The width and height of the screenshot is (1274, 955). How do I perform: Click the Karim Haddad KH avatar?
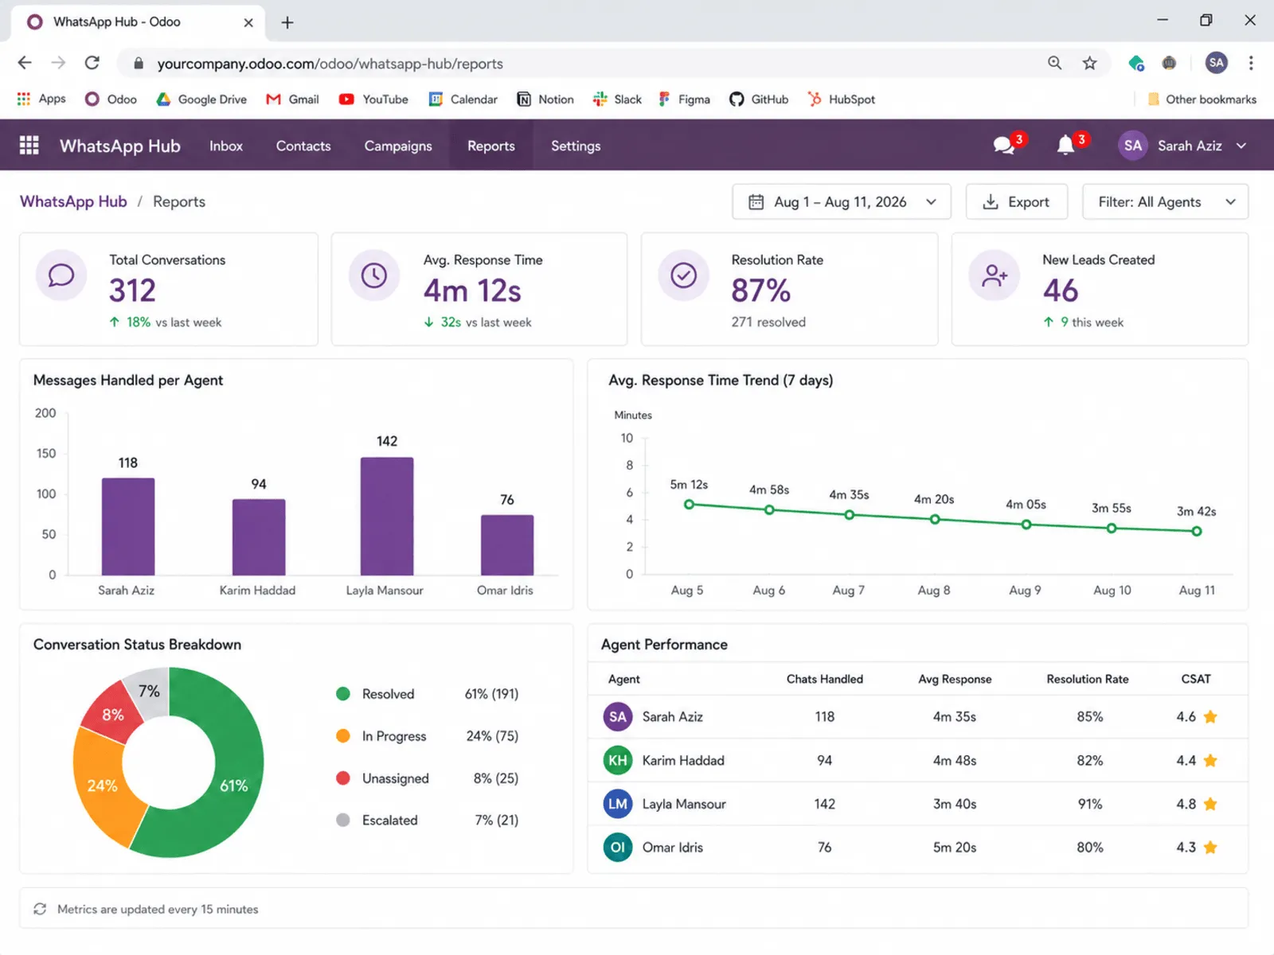pyautogui.click(x=618, y=760)
